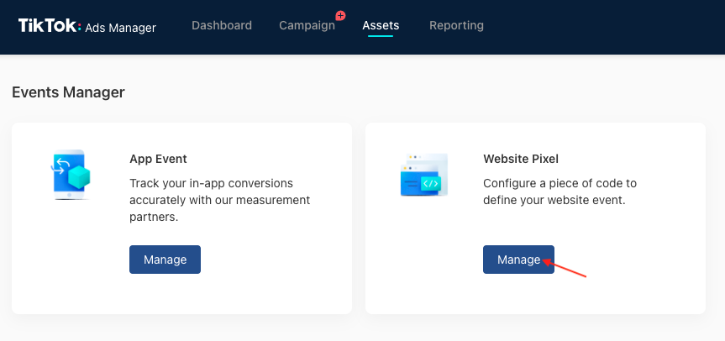Click the App Event card title
The image size is (725, 341).
coord(158,159)
